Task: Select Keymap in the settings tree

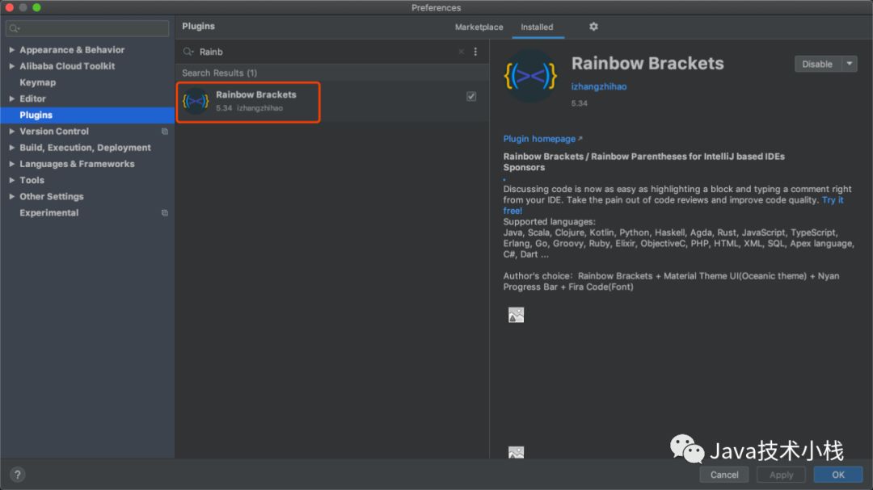Action: (x=38, y=82)
